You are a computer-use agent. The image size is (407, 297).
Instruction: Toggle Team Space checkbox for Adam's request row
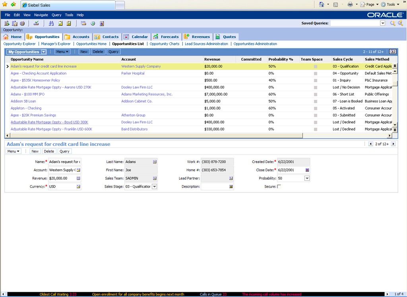pos(315,67)
